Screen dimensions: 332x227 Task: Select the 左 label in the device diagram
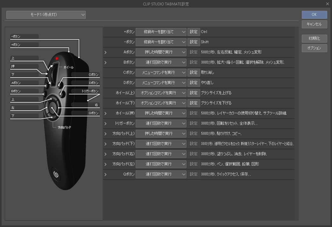pyautogui.click(x=24, y=108)
